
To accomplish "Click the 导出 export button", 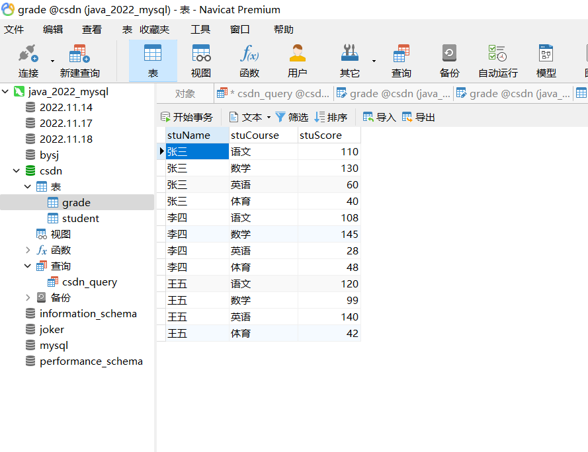I will (x=419, y=118).
